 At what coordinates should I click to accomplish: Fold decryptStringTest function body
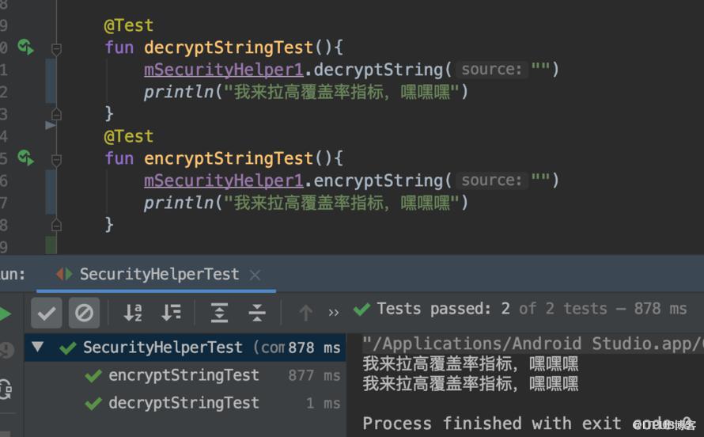56,48
